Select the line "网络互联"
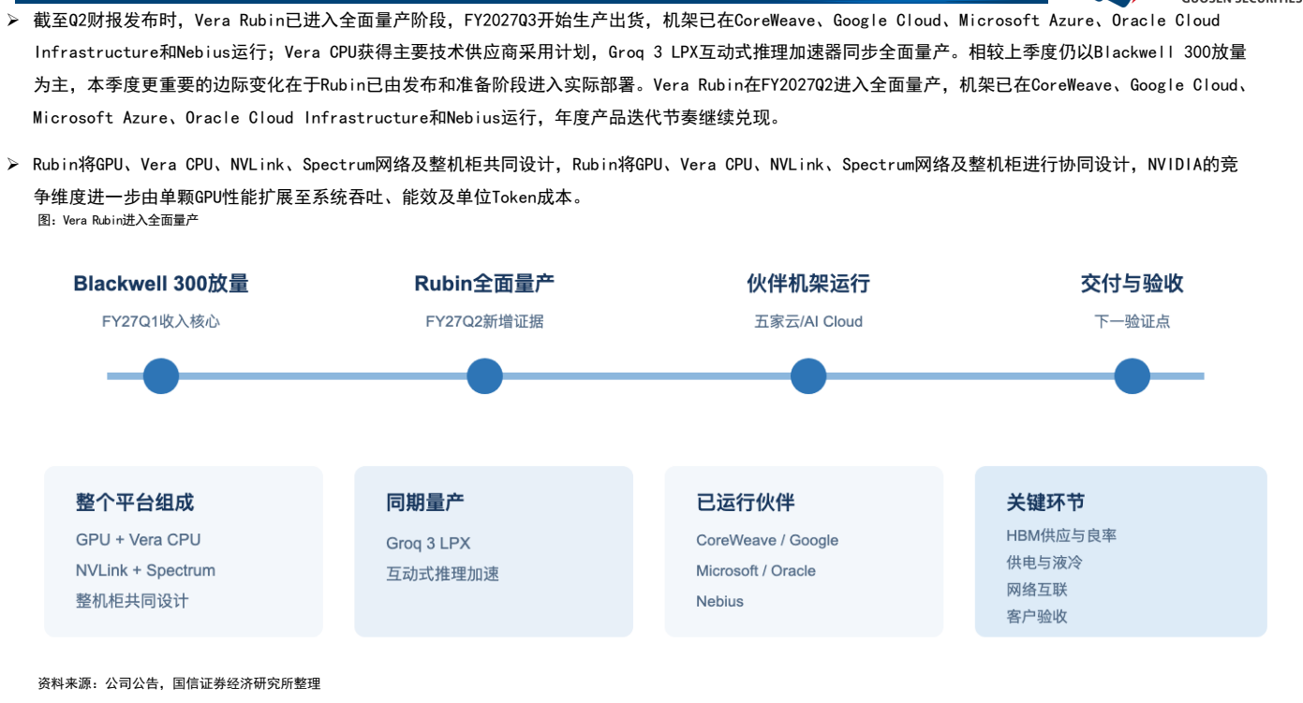The width and height of the screenshot is (1303, 703). tap(1037, 590)
